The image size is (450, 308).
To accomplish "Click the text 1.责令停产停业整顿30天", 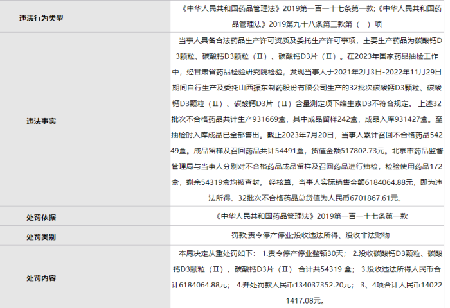I will 303,253.
